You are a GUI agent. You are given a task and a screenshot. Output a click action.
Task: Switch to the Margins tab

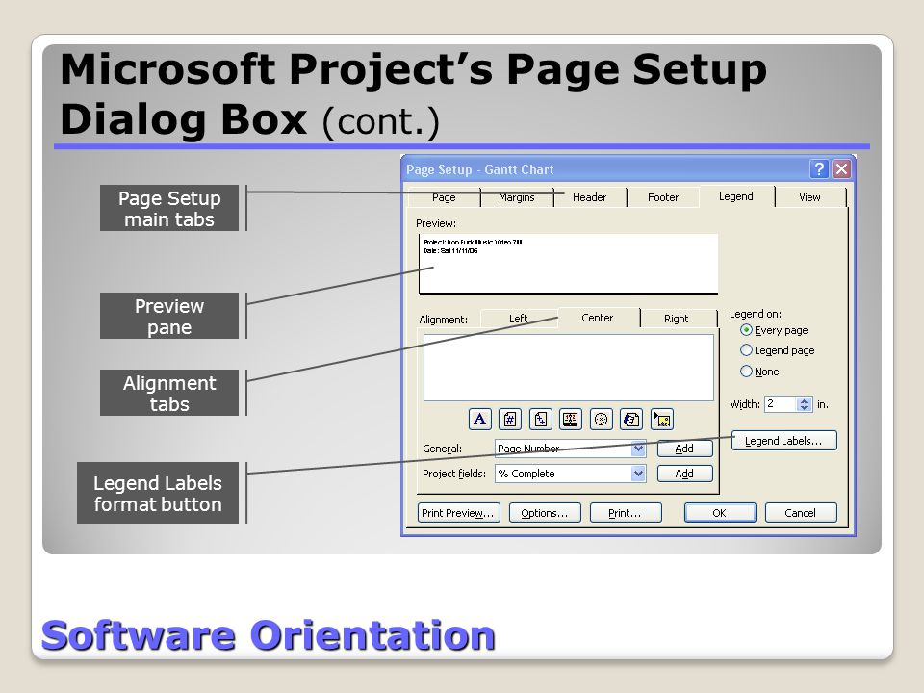pyautogui.click(x=517, y=197)
